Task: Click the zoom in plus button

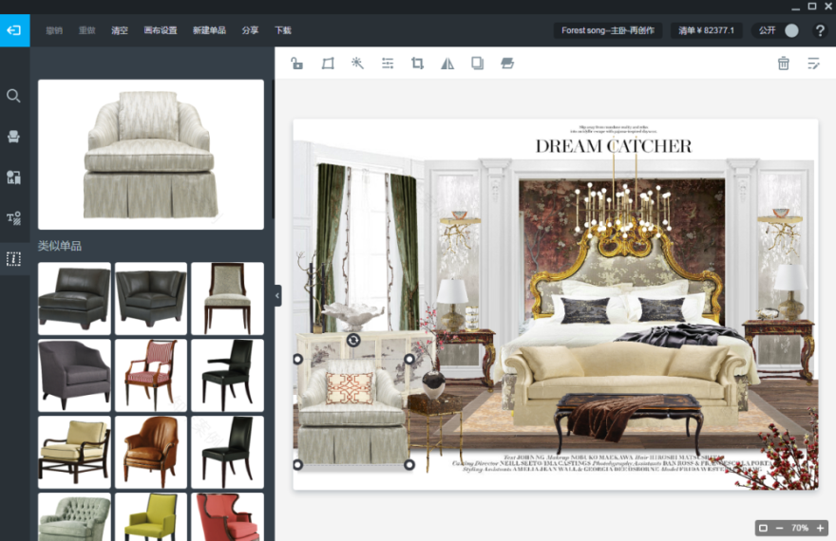Action: point(821,528)
